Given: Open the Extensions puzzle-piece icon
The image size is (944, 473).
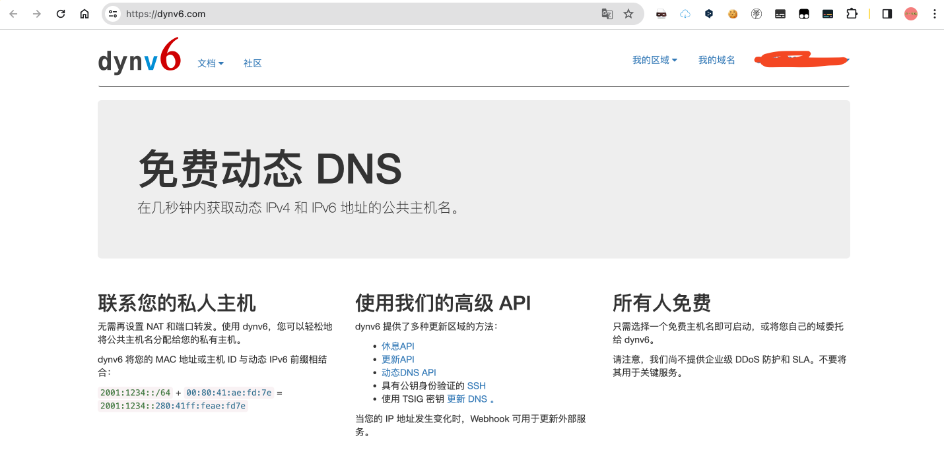Looking at the screenshot, I should click(x=852, y=13).
